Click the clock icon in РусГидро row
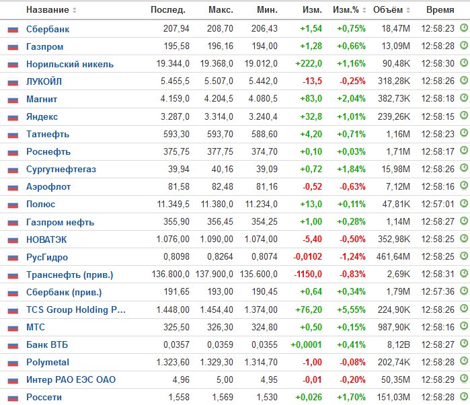 (464, 256)
